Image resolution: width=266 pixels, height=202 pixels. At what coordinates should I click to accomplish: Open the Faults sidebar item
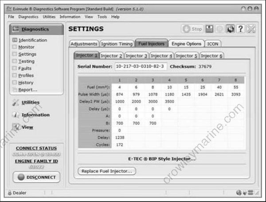click(x=25, y=68)
